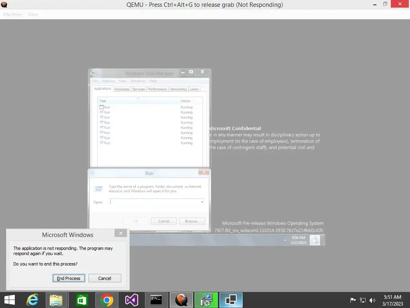The width and height of the screenshot is (410, 308).
Task: Click the QEMU title bar app icon
Action: pos(4,4)
